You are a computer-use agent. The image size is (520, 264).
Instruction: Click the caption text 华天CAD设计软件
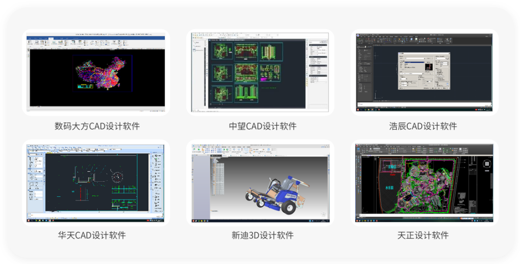(x=92, y=236)
